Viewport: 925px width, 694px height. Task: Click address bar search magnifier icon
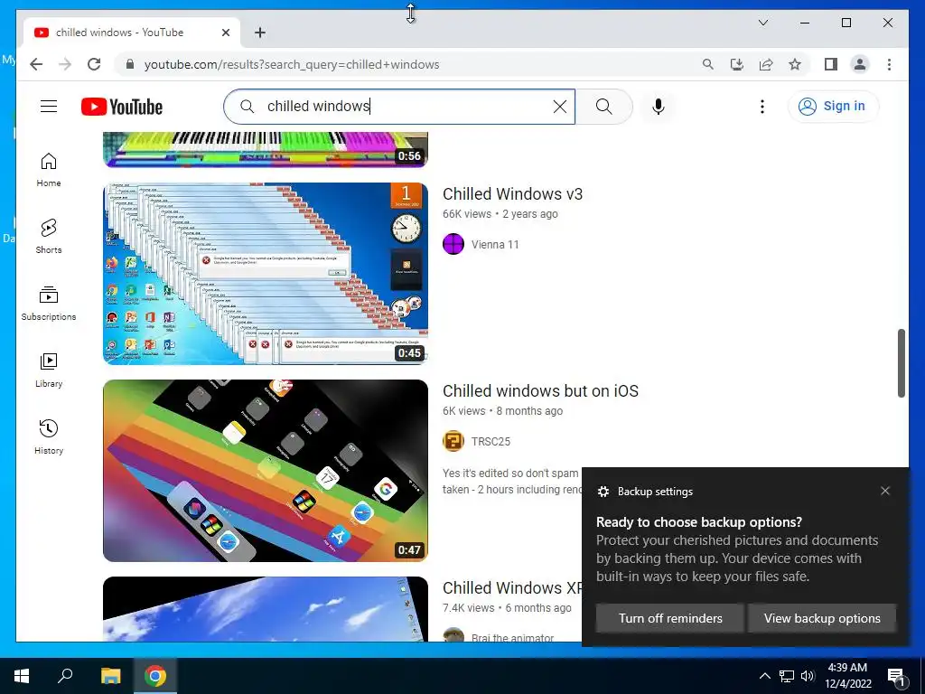point(708,64)
